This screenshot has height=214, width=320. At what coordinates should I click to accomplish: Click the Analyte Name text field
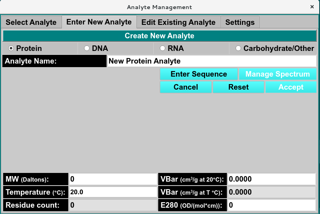(211, 61)
